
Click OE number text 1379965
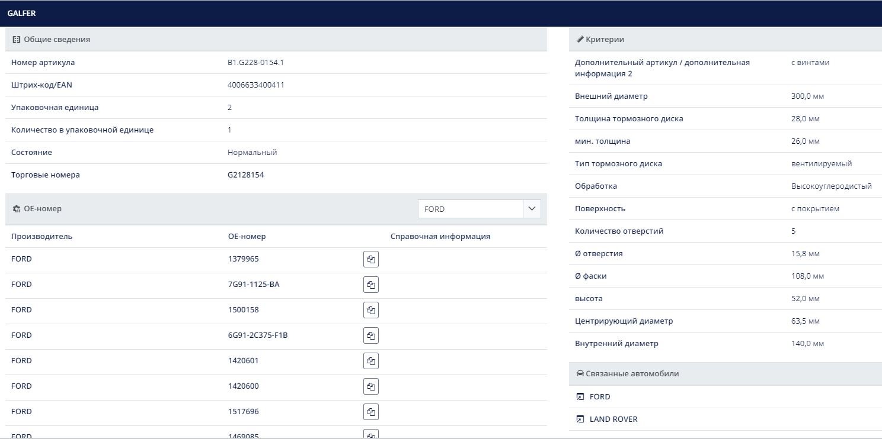pyautogui.click(x=243, y=259)
